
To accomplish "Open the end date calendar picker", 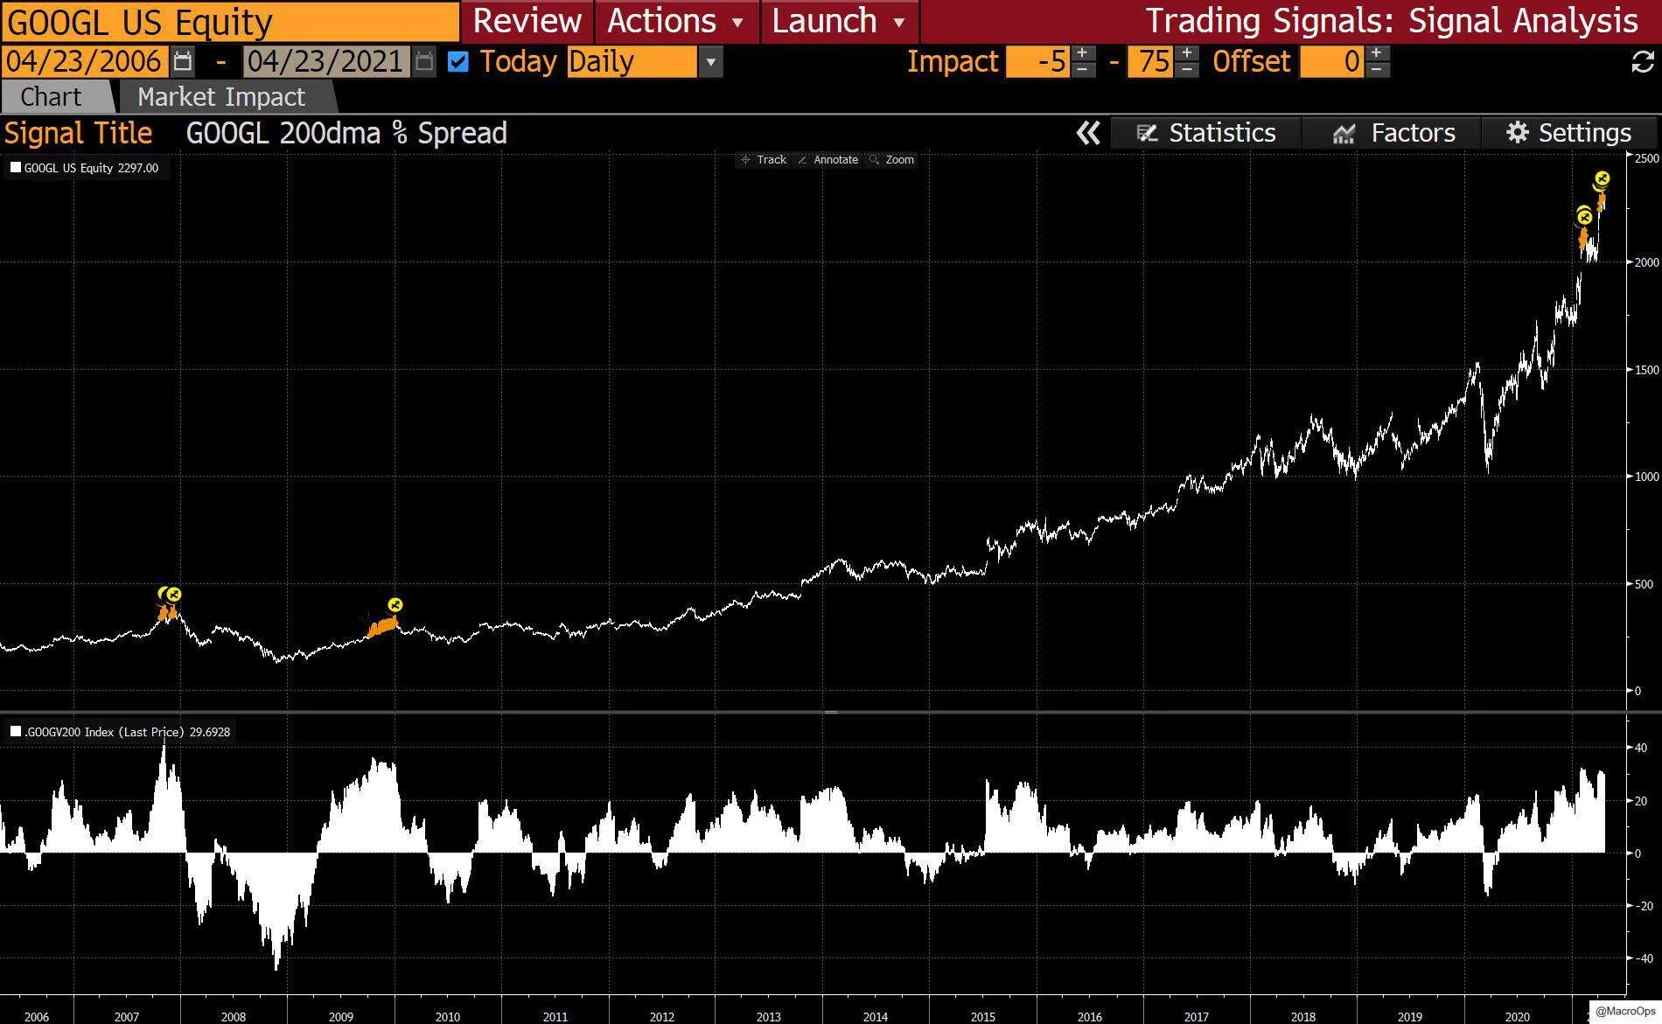I will pyautogui.click(x=424, y=61).
